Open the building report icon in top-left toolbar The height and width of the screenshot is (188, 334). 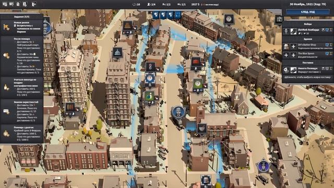tap(25, 4)
